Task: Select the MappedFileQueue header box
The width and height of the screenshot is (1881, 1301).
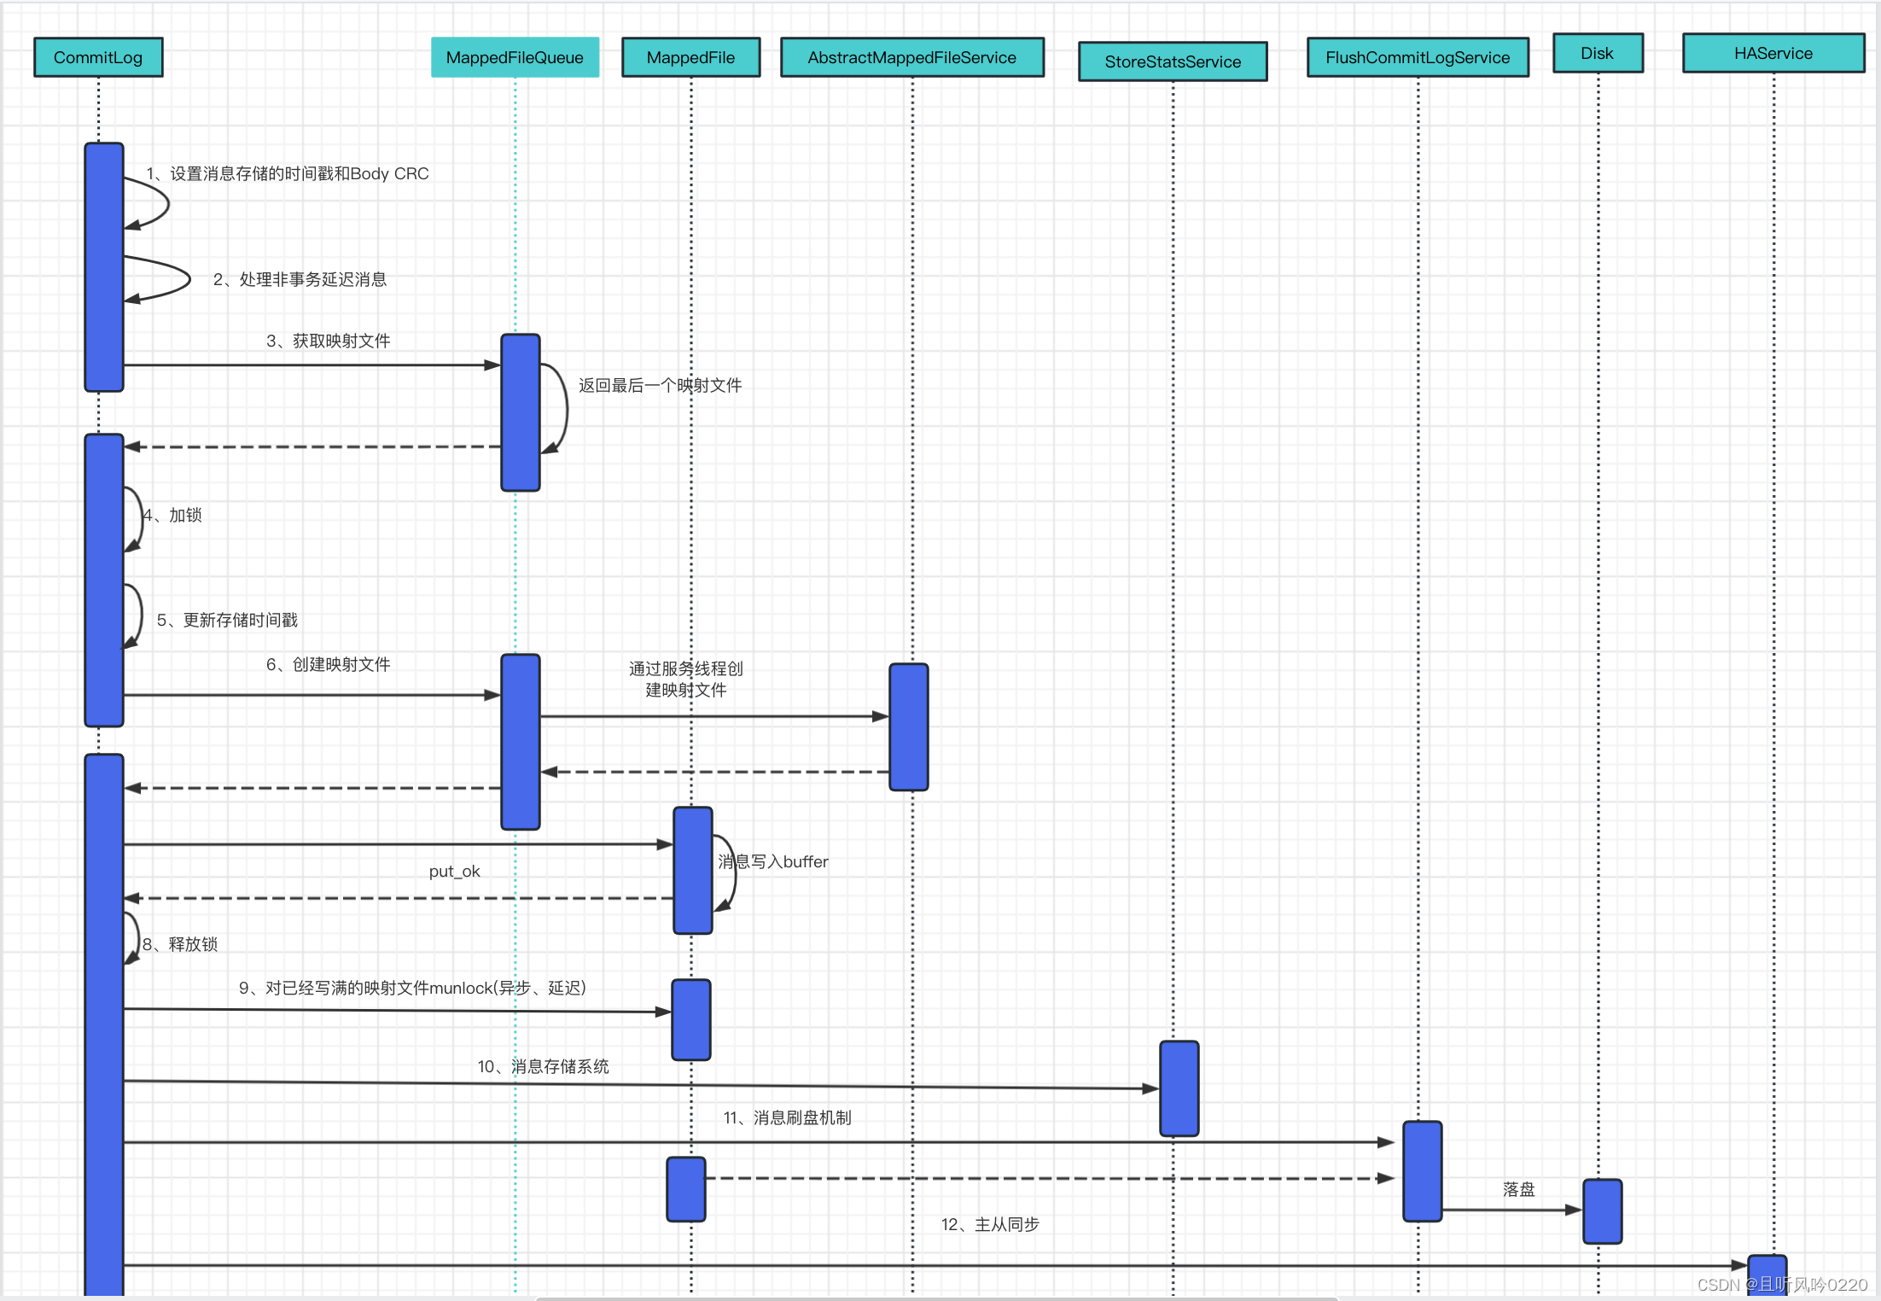Action: [515, 57]
